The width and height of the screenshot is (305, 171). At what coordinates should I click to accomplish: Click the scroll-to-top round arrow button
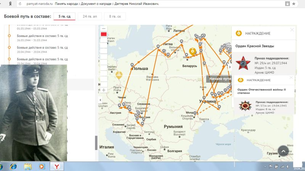(284, 151)
